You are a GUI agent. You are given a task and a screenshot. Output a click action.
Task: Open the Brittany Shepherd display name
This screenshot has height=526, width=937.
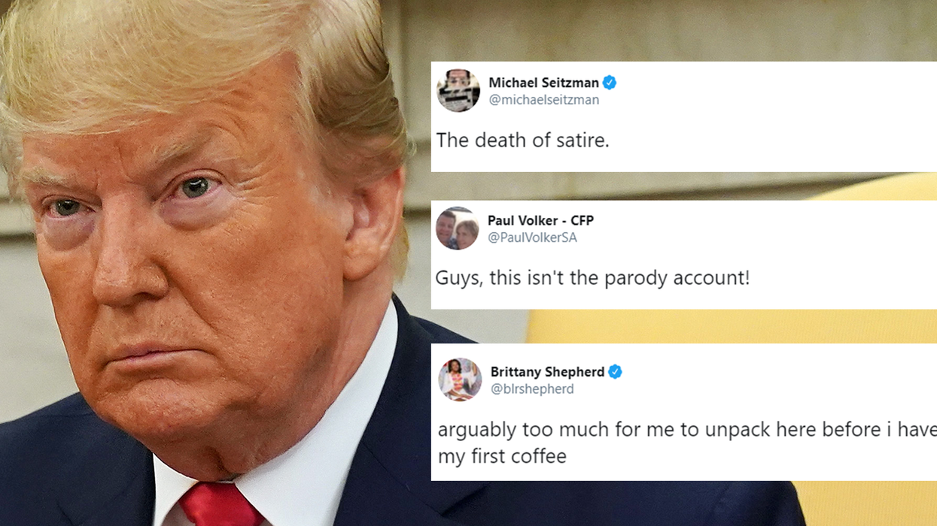pyautogui.click(x=547, y=372)
